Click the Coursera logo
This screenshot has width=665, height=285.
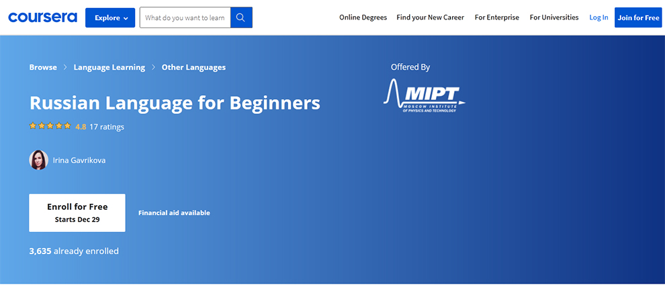42,17
